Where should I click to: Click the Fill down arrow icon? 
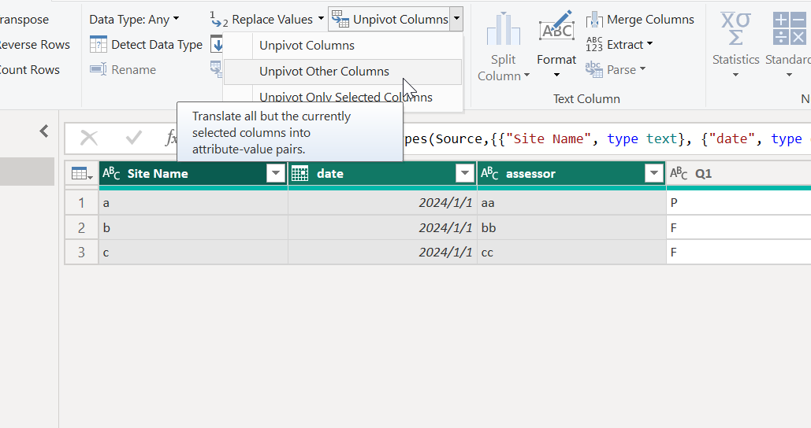click(218, 45)
